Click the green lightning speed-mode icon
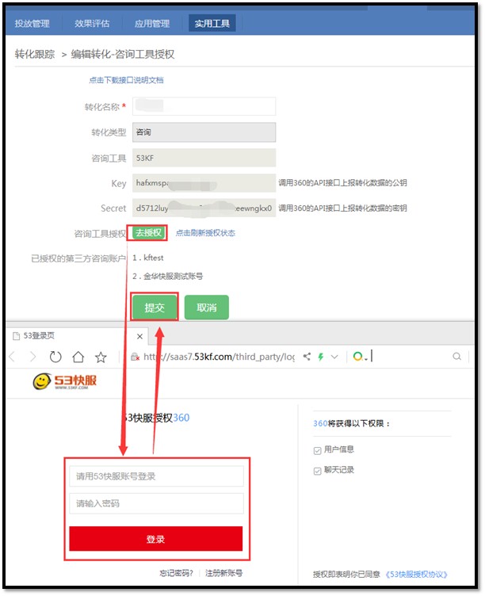Screen dimensions: 485x596 coord(321,357)
